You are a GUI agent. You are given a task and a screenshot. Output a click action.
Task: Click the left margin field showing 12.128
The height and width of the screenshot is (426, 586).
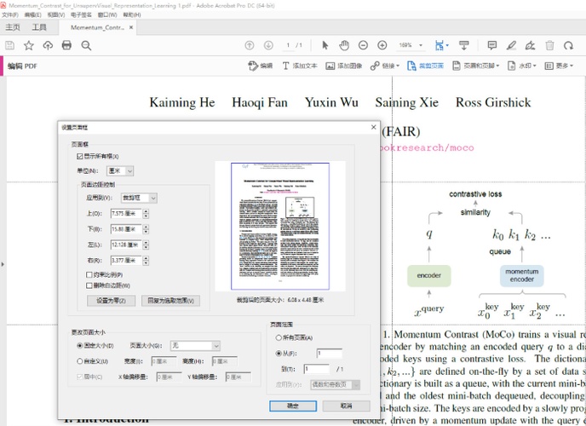[126, 245]
